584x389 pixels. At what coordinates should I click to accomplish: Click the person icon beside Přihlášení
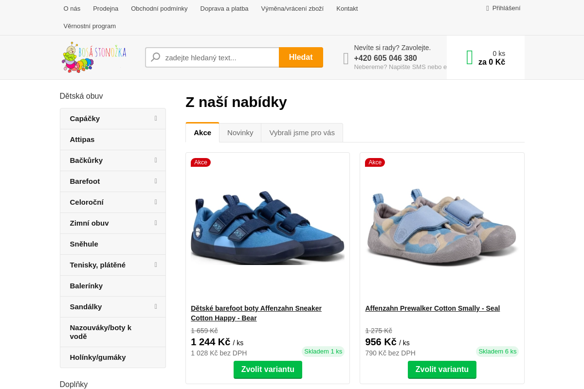487,8
